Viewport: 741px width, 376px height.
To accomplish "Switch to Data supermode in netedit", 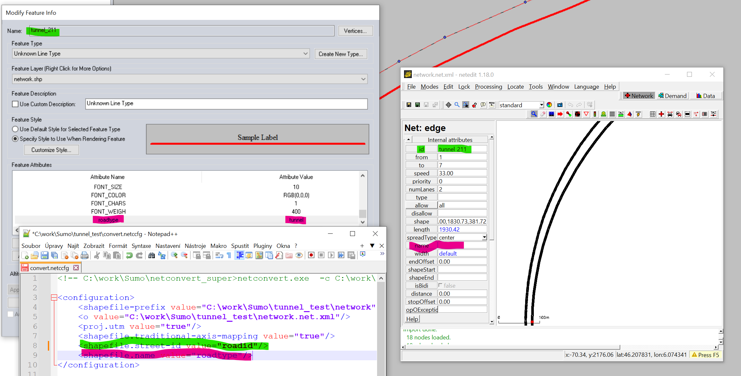I will click(x=705, y=96).
